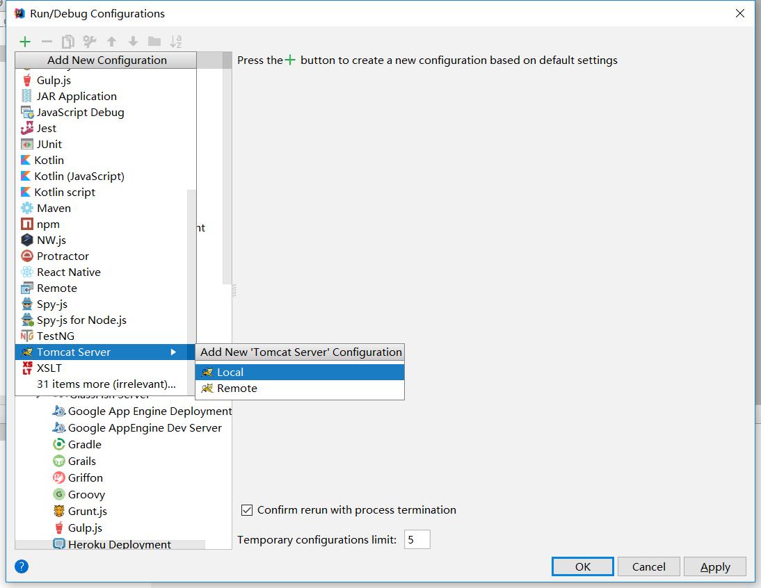Click the Copy Configuration toolbar icon
The width and height of the screenshot is (761, 588).
68,42
